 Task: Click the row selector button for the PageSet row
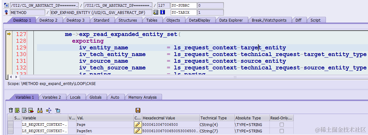tap(11, 131)
